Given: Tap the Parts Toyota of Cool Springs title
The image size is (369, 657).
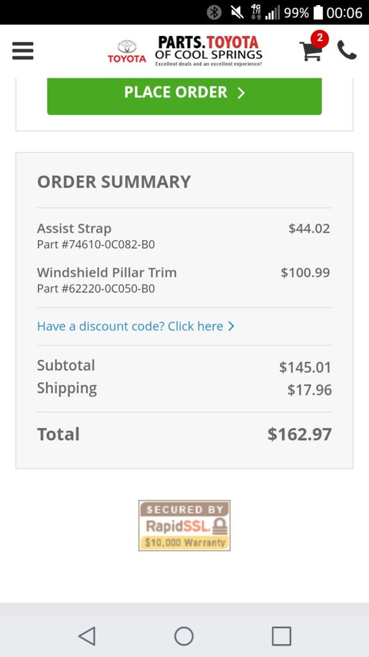Looking at the screenshot, I should (x=208, y=51).
